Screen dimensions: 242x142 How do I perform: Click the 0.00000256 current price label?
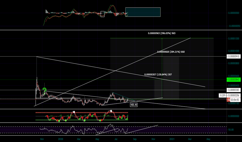(x=234, y=96)
